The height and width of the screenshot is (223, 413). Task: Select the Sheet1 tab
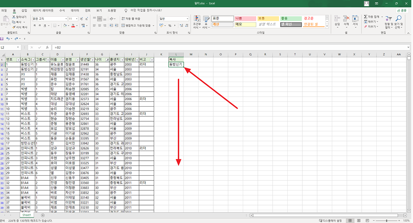27,215
